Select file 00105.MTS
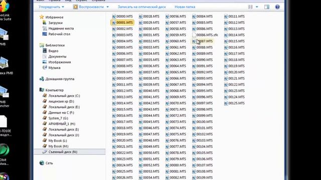This screenshot has width=321, height=180. [205, 153]
